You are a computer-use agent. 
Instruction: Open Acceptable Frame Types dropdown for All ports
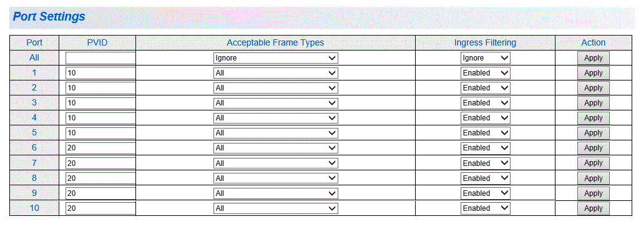[x=275, y=58]
